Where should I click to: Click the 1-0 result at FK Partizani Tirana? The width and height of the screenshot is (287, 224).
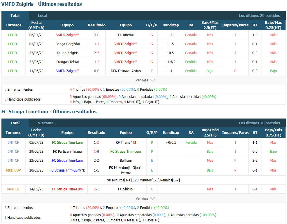(96, 151)
